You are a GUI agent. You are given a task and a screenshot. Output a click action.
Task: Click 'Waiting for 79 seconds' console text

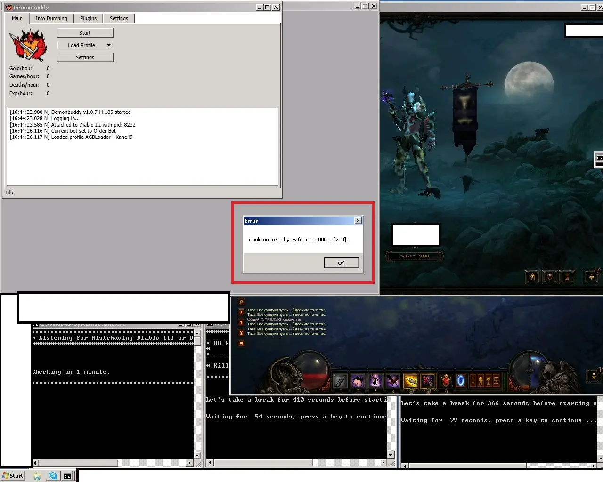pyautogui.click(x=499, y=420)
